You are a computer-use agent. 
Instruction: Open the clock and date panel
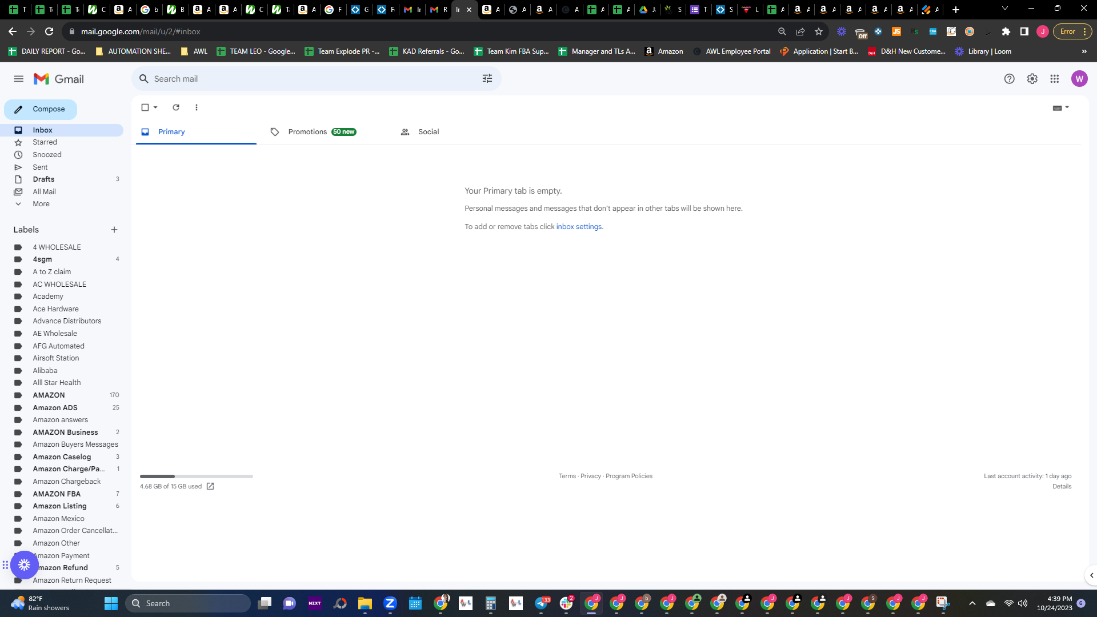click(x=1055, y=603)
